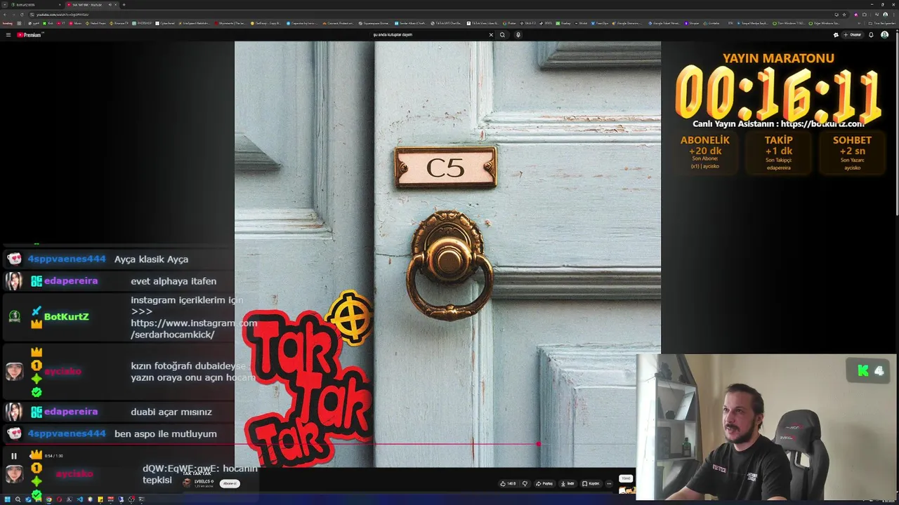
Task: Open the Chrome profile avatar
Action: click(885, 15)
